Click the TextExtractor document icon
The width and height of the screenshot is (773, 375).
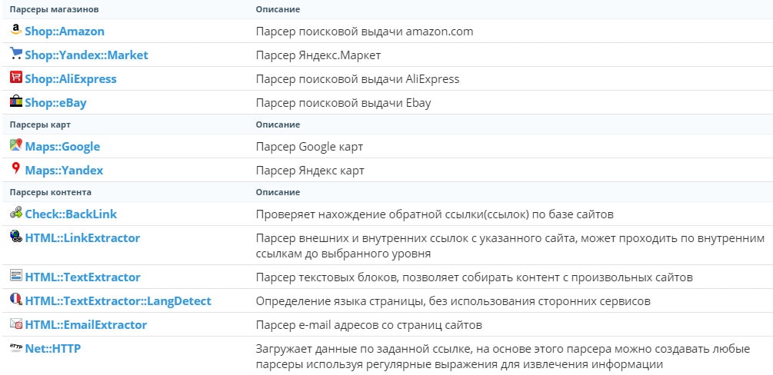click(16, 275)
